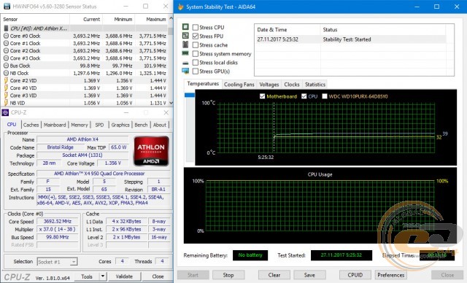Click the CPU-Z title bar icon

click(5, 112)
